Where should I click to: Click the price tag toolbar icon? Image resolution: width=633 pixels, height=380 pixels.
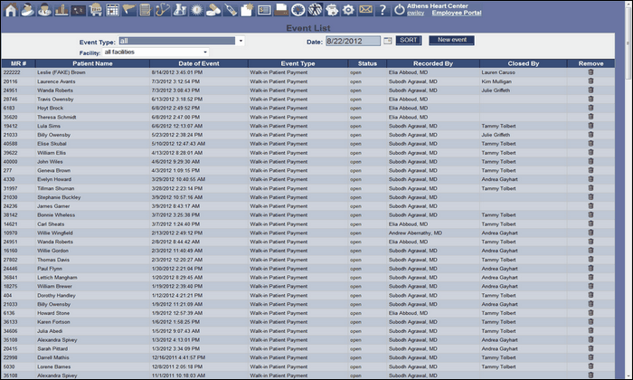click(231, 10)
